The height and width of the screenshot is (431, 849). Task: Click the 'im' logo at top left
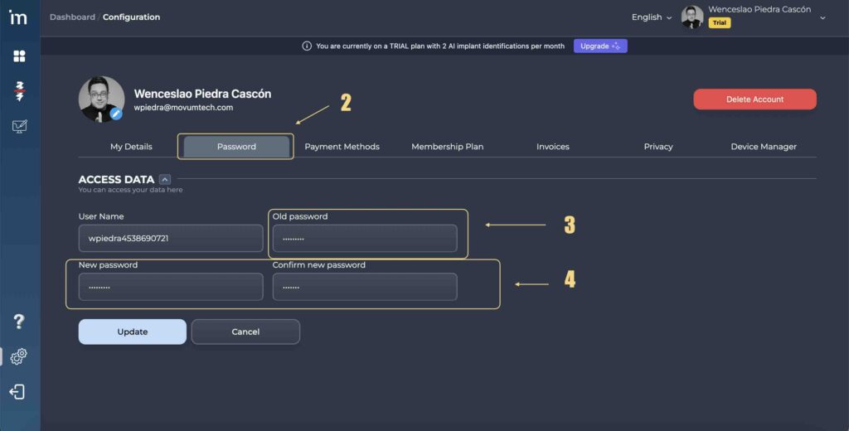pos(18,18)
